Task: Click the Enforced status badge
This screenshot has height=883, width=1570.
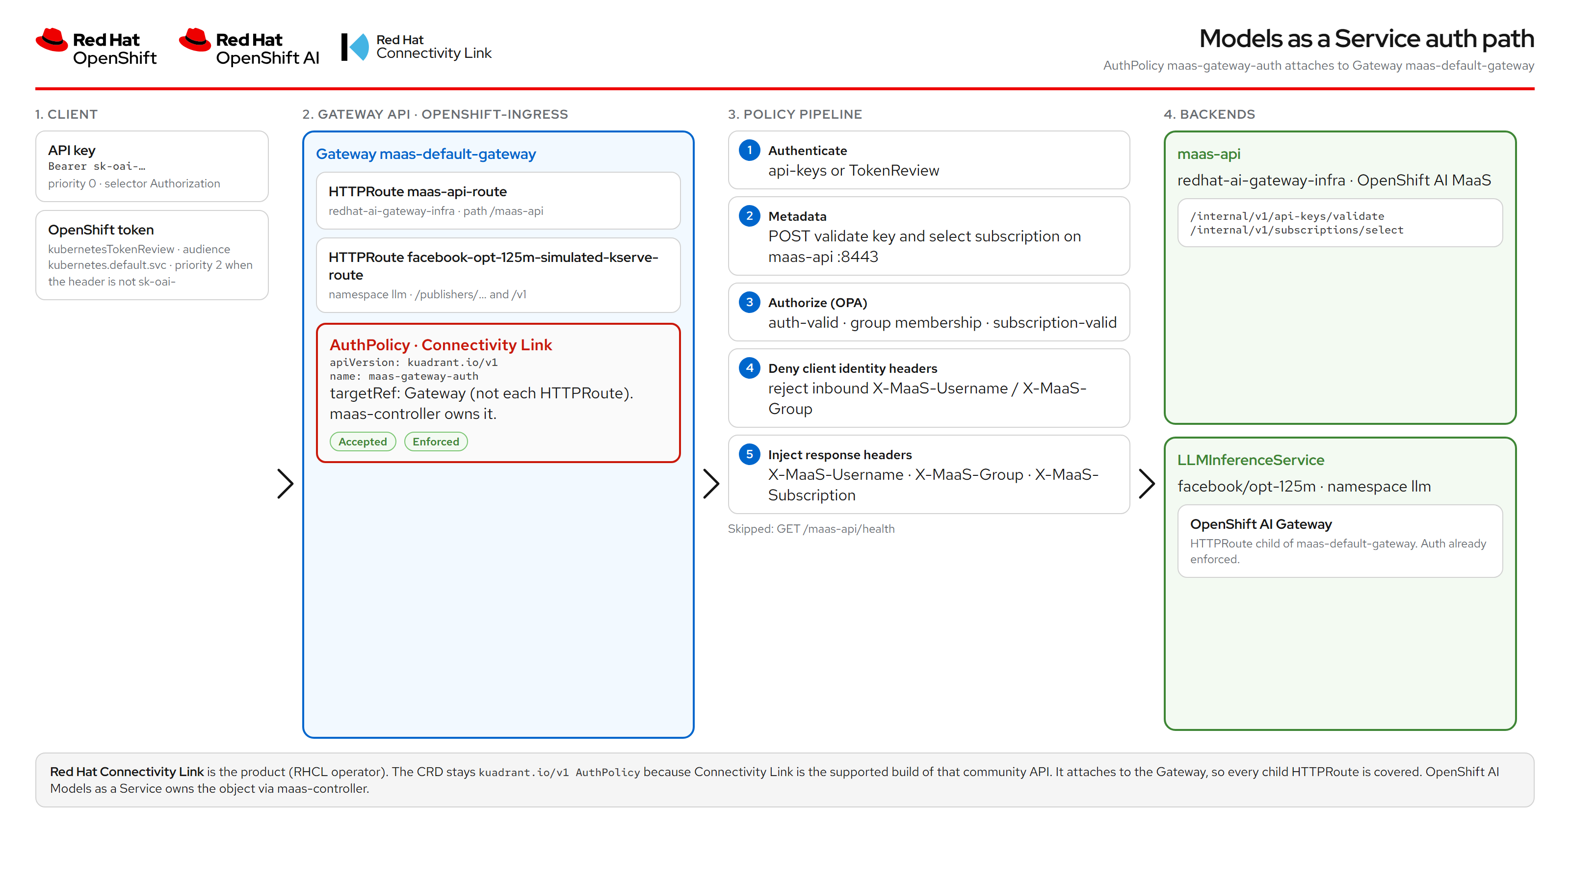Action: tap(436, 441)
